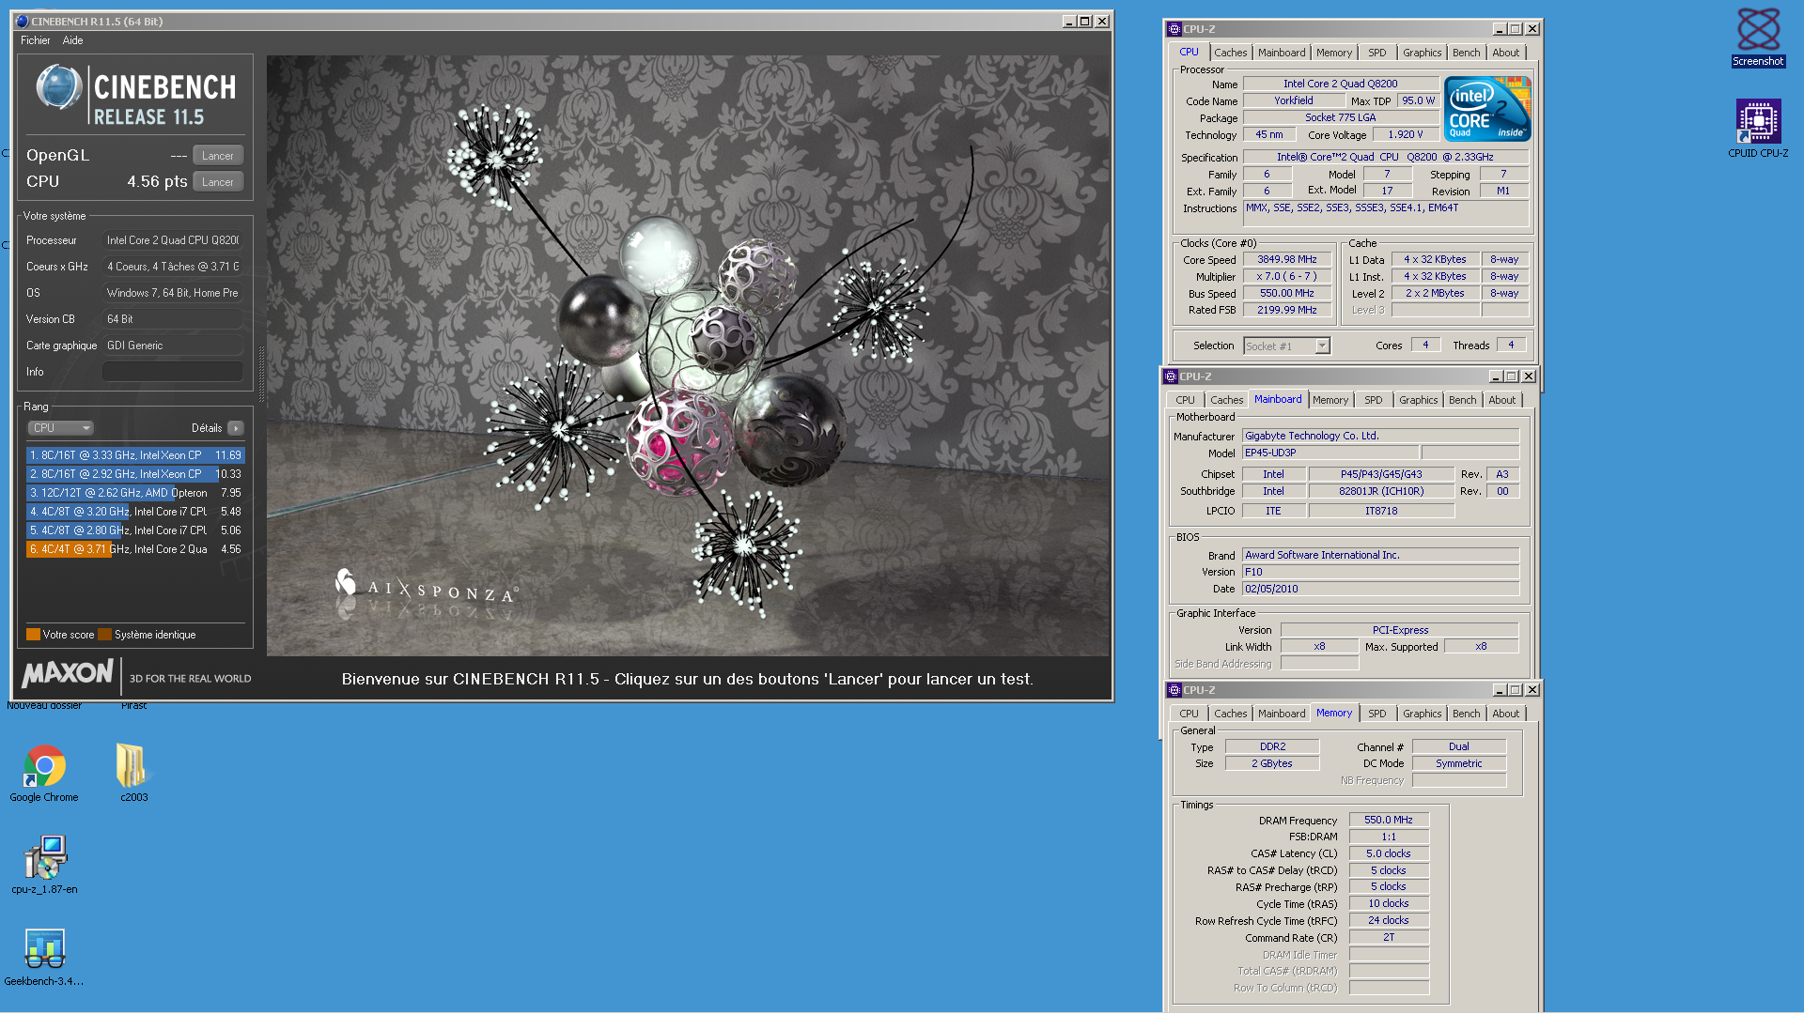
Task: Open the Socket #1 selection dropdown
Action: pyautogui.click(x=1287, y=346)
